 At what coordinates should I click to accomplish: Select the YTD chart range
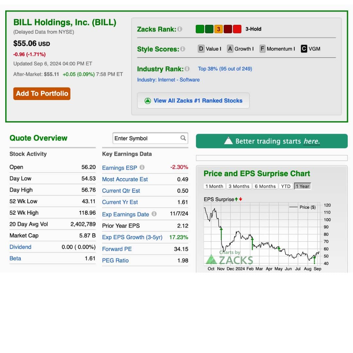point(286,186)
